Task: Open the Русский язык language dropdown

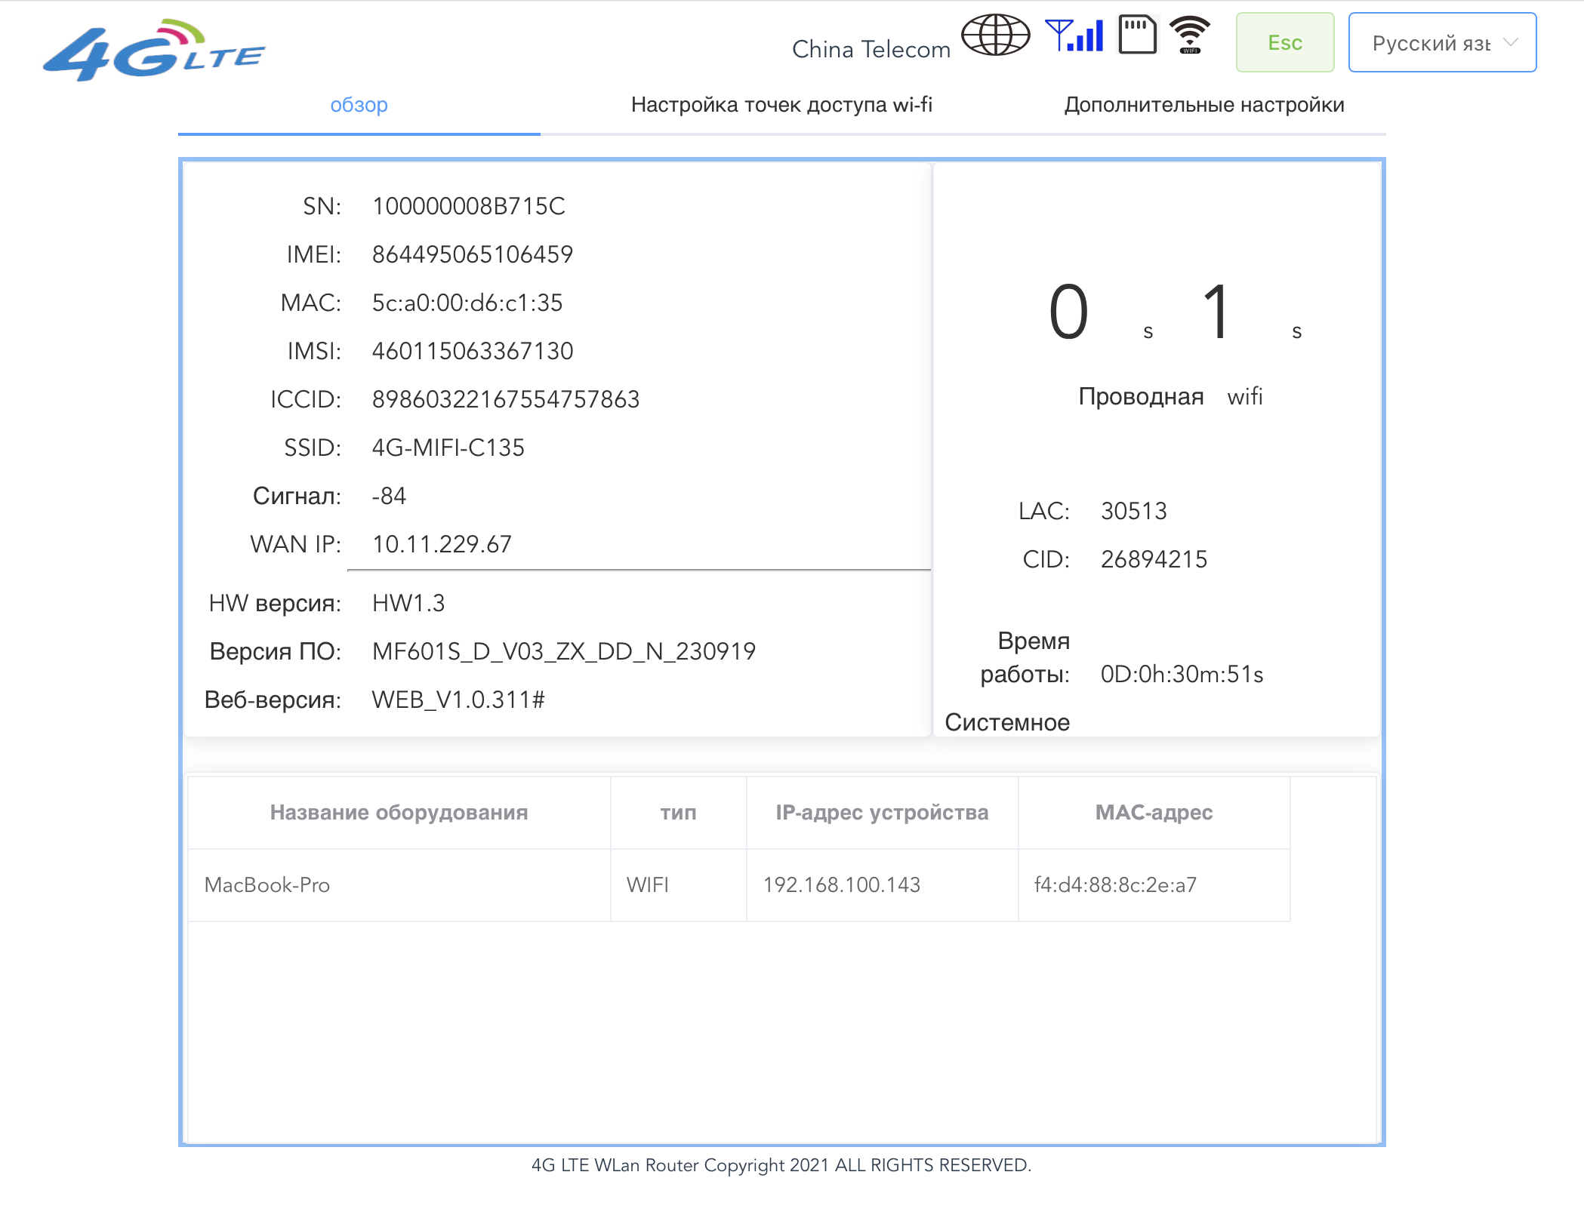Action: point(1431,43)
